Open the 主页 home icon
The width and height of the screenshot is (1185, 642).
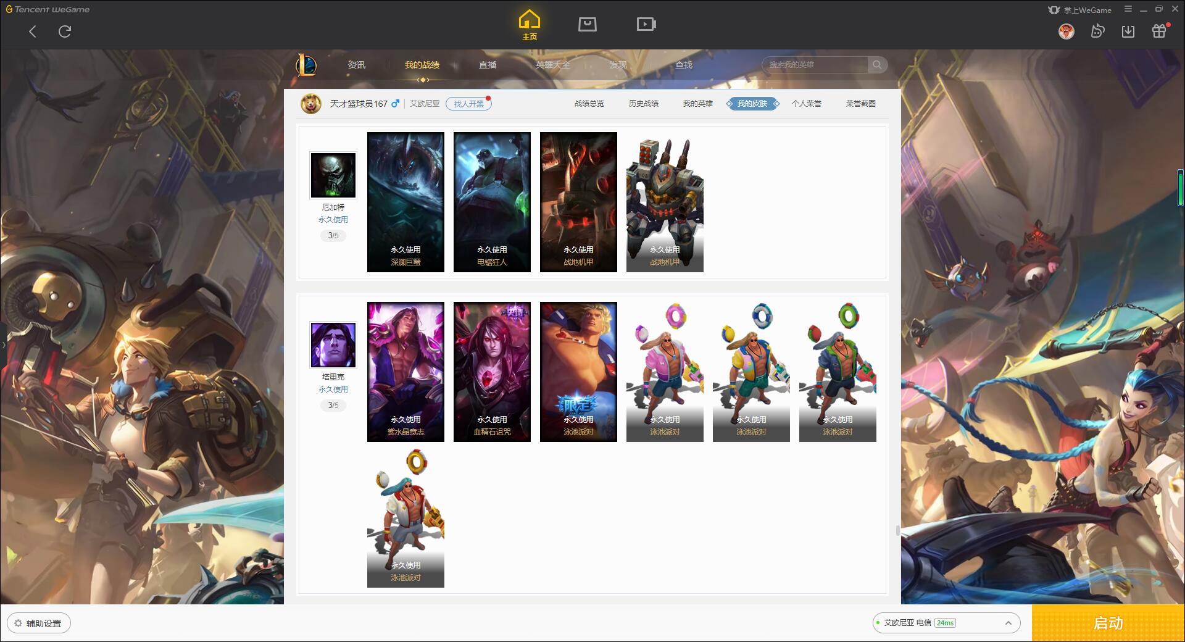530,25
